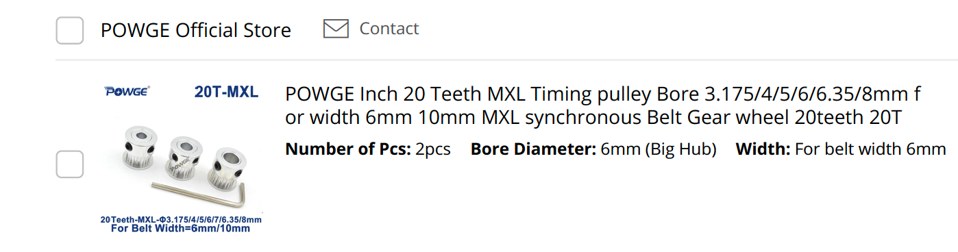Click the Bore Diameter 6mm (Big Hub) option
This screenshot has width=958, height=252.
click(593, 149)
